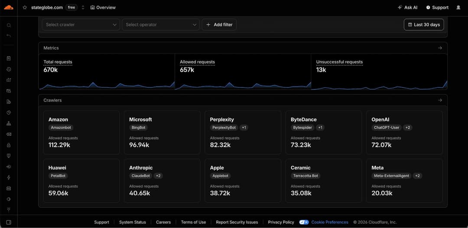
Task: Select the Meta-ExternalAgent tag
Action: [391, 176]
